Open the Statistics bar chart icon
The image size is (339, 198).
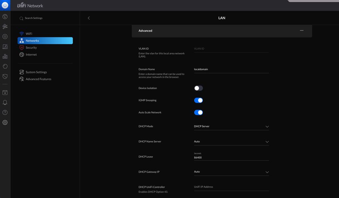pyautogui.click(x=5, y=56)
